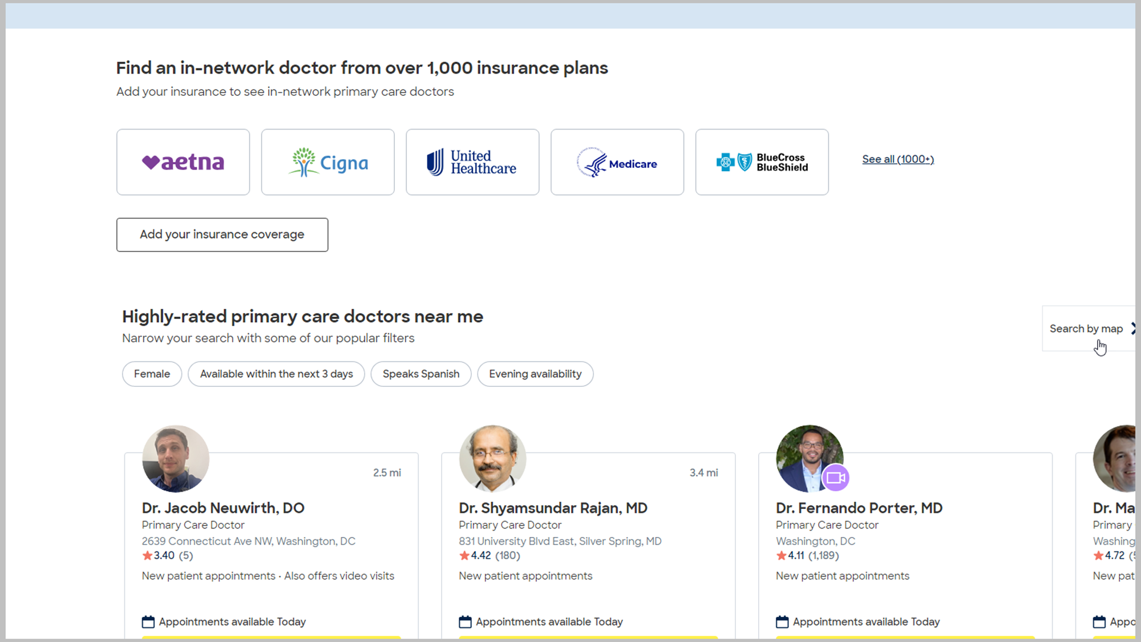Open Dr. Fernando Porter, MD profile name
The height and width of the screenshot is (642, 1141).
coord(859,508)
